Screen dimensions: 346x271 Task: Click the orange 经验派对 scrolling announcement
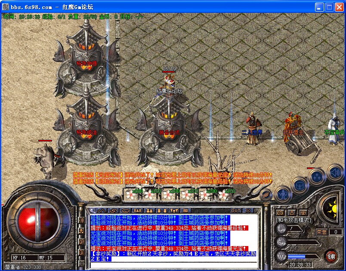173,182
